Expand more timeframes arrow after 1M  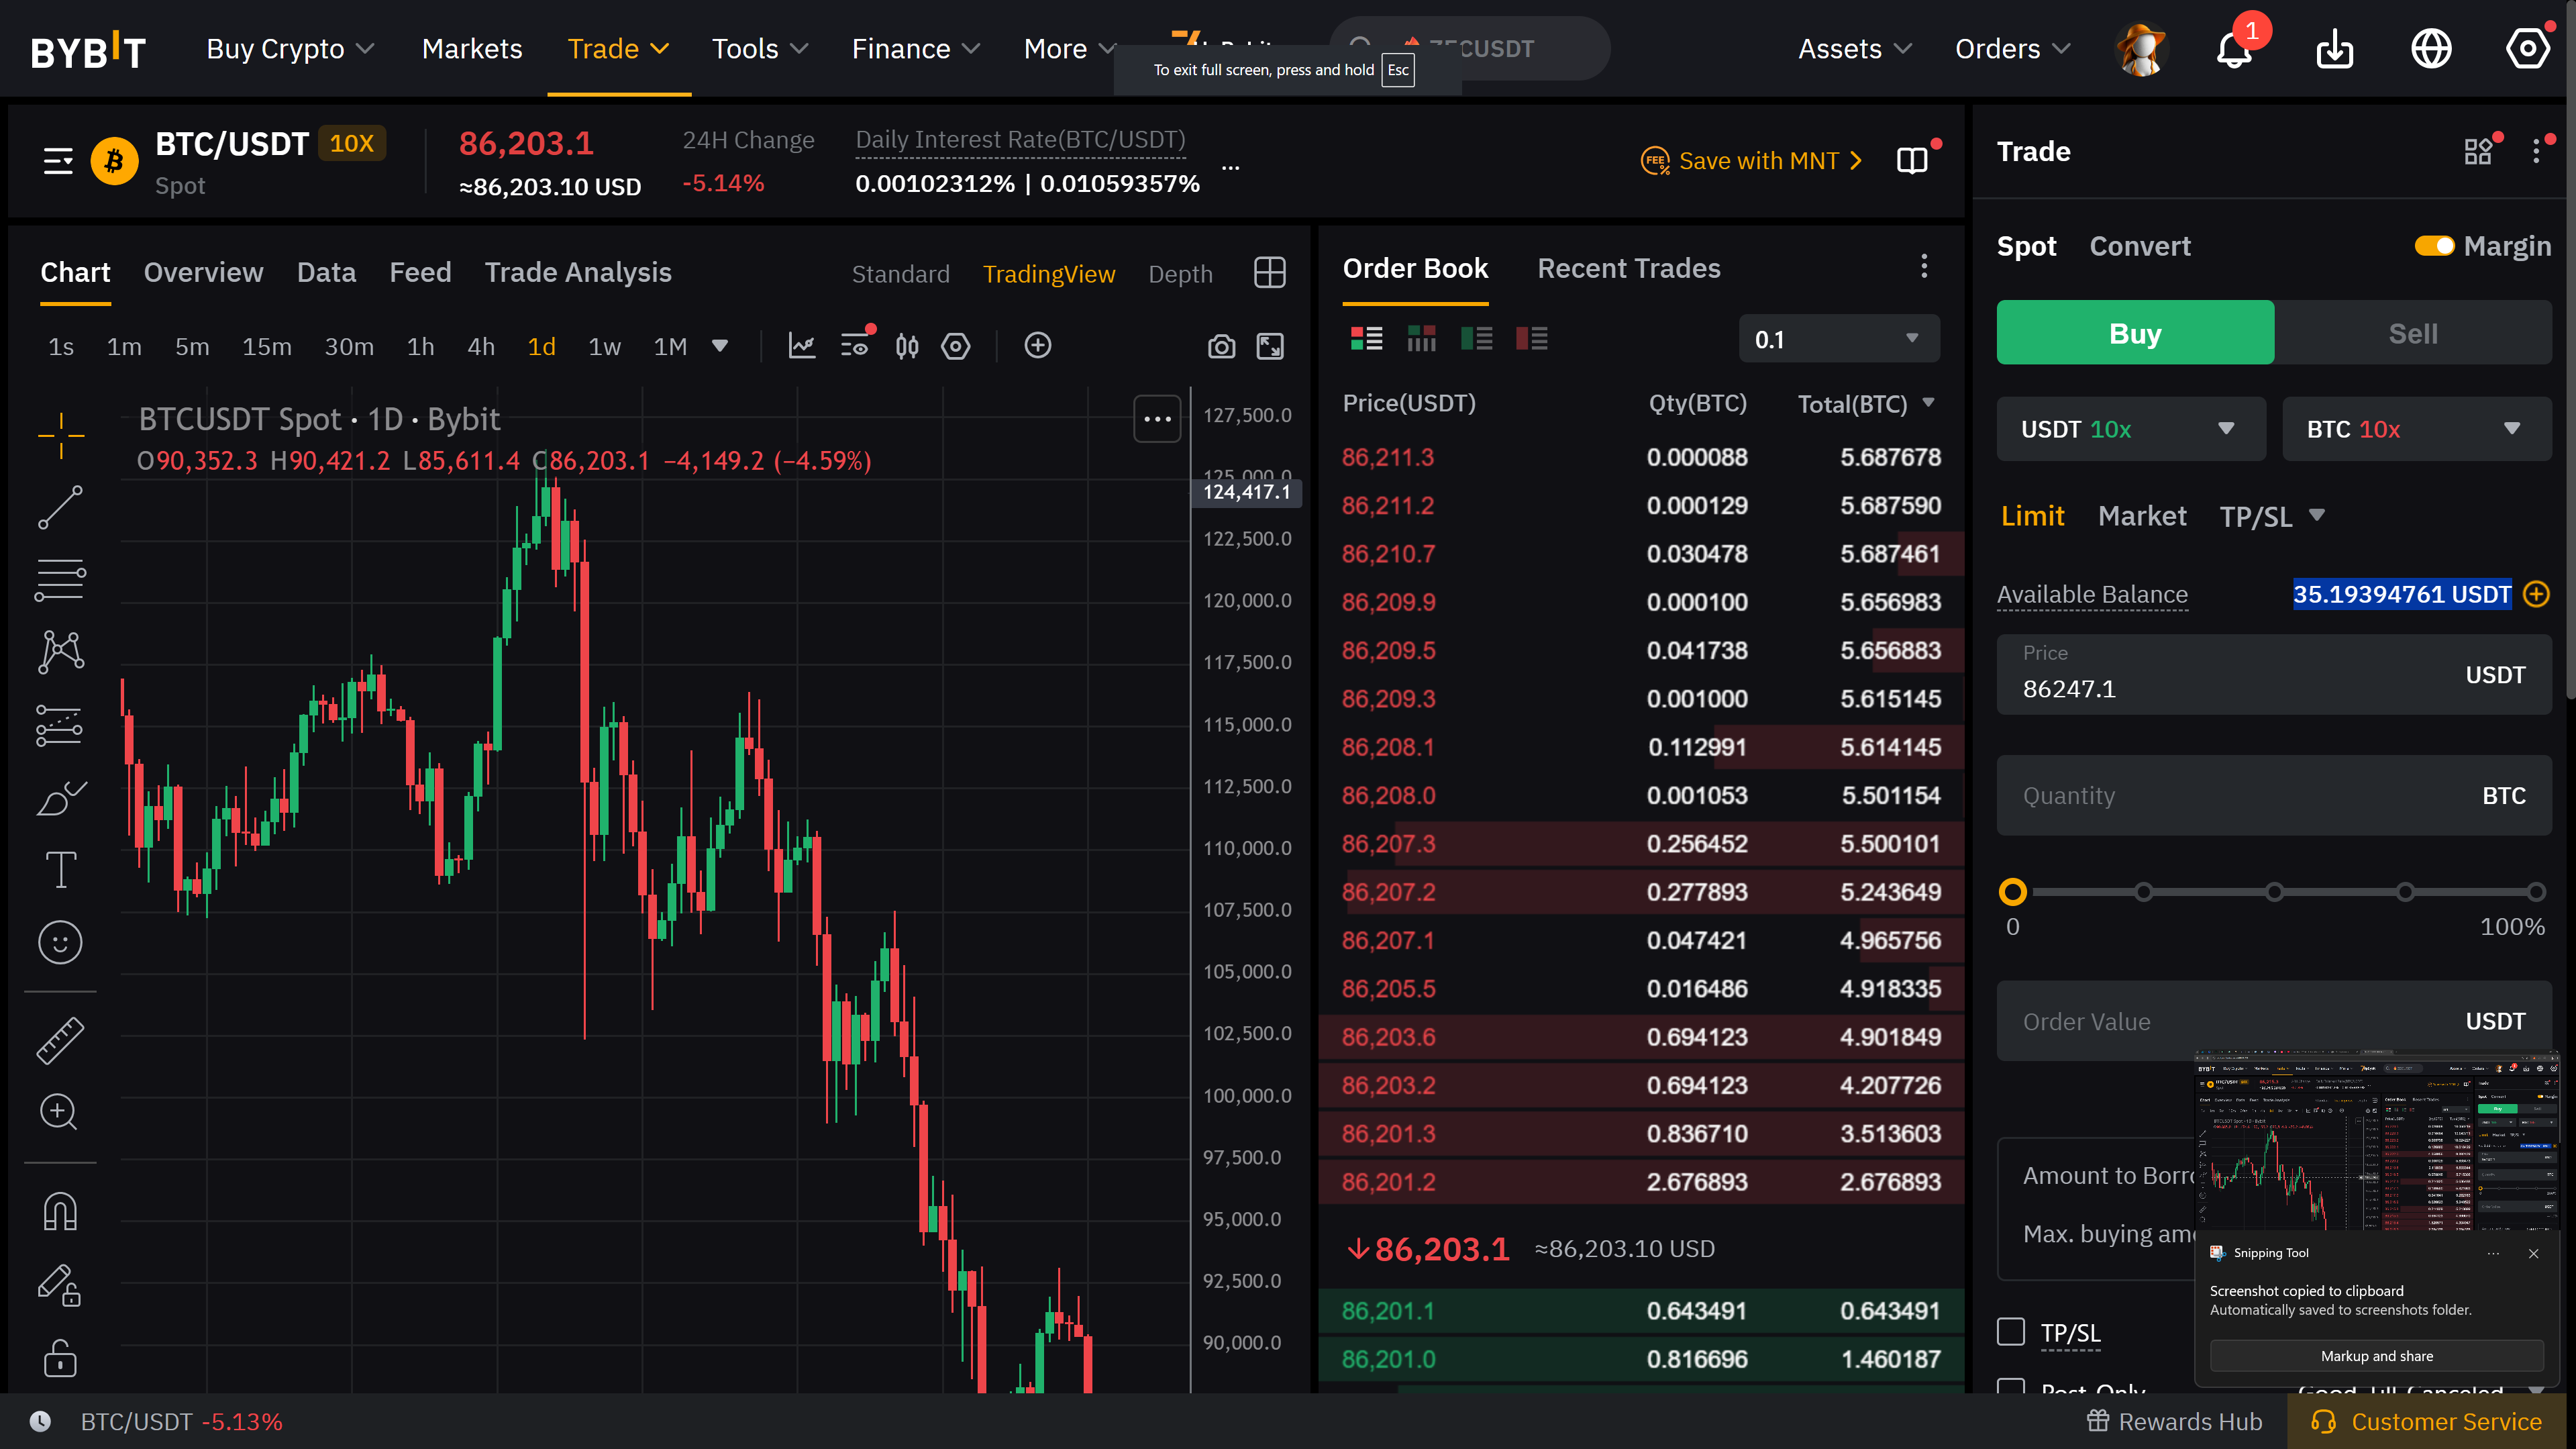(720, 346)
